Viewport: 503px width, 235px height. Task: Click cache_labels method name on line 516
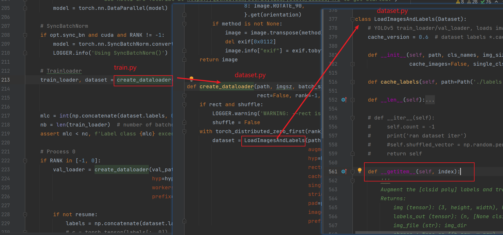click(400, 82)
